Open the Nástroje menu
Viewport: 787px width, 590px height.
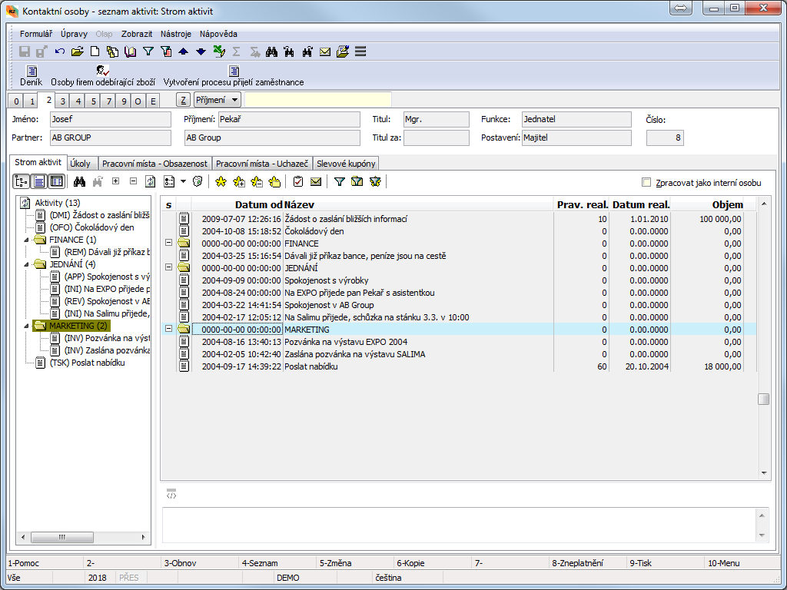click(x=175, y=34)
